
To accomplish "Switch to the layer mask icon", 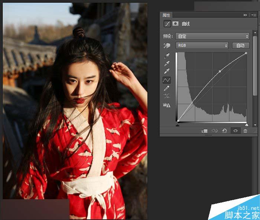I will 175,24.
